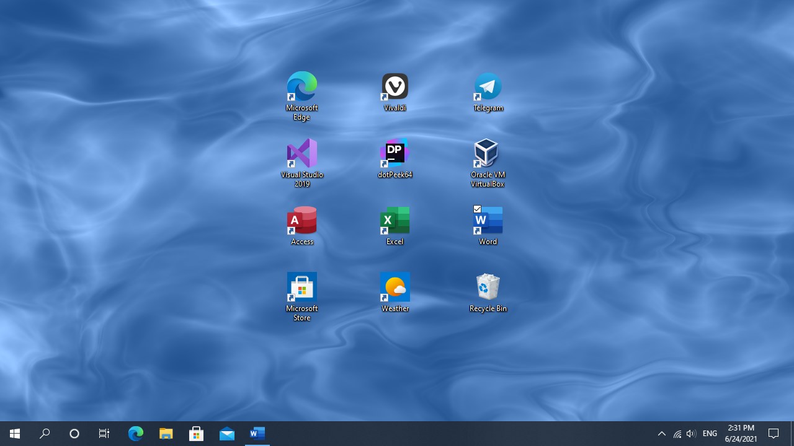Open Task View on the taskbar

pos(104,434)
